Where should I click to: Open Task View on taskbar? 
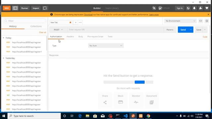point(72,116)
